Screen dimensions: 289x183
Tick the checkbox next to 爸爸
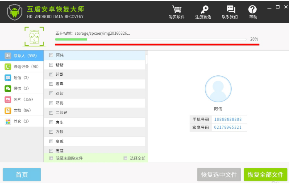coord(51,65)
